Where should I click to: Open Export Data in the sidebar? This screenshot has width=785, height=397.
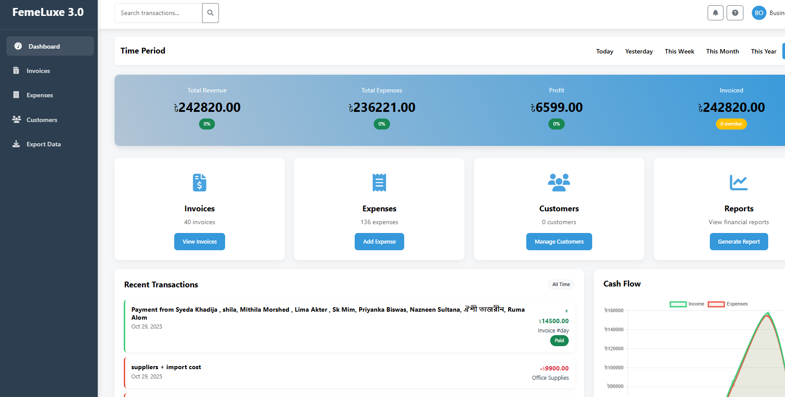click(43, 144)
